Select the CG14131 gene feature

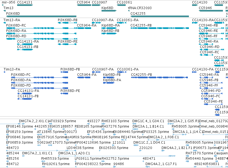(25, 5)
